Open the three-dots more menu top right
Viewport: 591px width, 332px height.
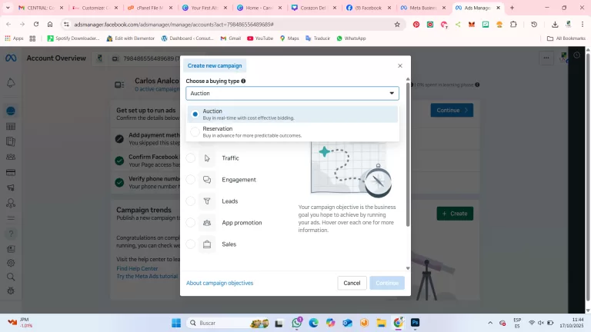pyautogui.click(x=546, y=58)
